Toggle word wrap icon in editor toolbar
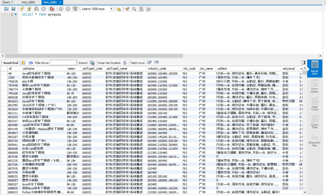326x195 pixels. (148, 9)
